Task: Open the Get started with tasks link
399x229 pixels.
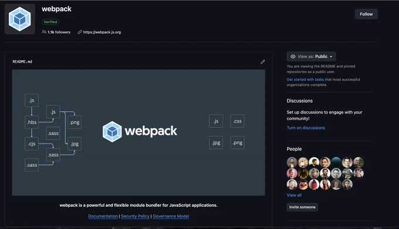Action: pos(305,80)
